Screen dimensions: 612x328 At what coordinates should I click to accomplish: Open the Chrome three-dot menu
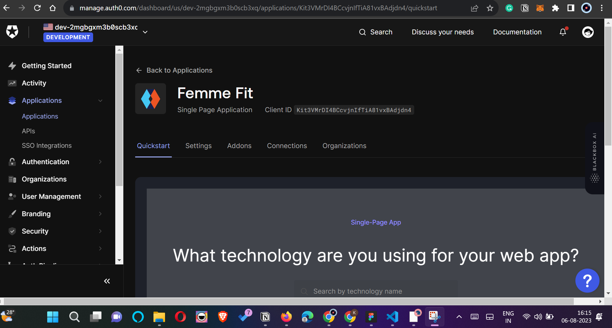click(x=602, y=8)
